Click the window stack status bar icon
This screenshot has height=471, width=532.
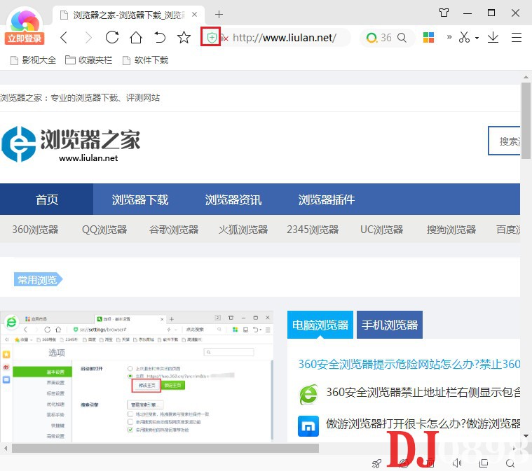click(x=484, y=463)
